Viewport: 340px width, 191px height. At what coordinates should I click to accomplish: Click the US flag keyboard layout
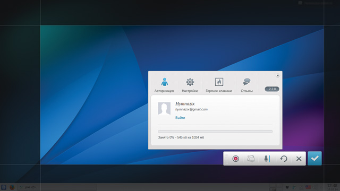(x=308, y=187)
